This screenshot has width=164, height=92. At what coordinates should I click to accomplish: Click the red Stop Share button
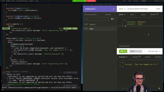pos(91,1)
